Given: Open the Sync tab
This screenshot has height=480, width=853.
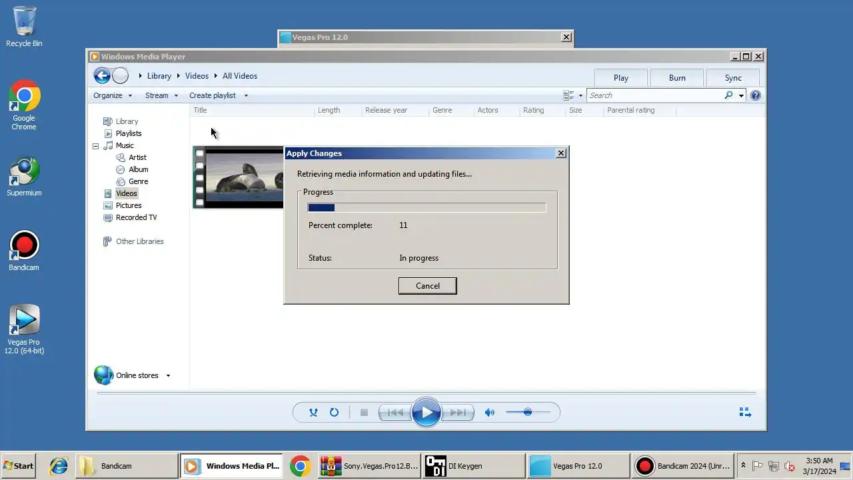Looking at the screenshot, I should pyautogui.click(x=733, y=77).
